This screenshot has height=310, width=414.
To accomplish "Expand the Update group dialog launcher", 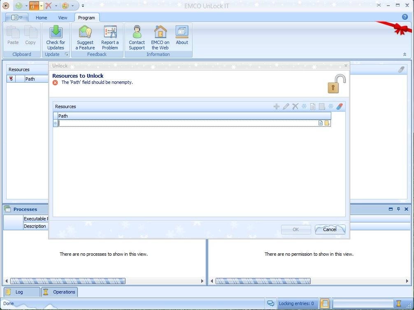I will click(x=67, y=54).
